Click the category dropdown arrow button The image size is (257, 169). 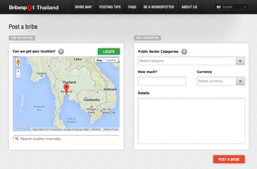(240, 61)
